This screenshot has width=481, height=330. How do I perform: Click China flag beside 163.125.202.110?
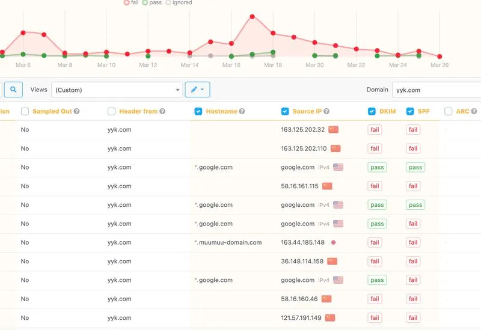coord(335,148)
